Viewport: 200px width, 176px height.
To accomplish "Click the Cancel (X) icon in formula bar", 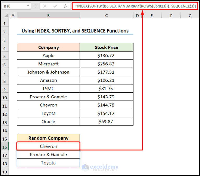I will click(45, 6).
